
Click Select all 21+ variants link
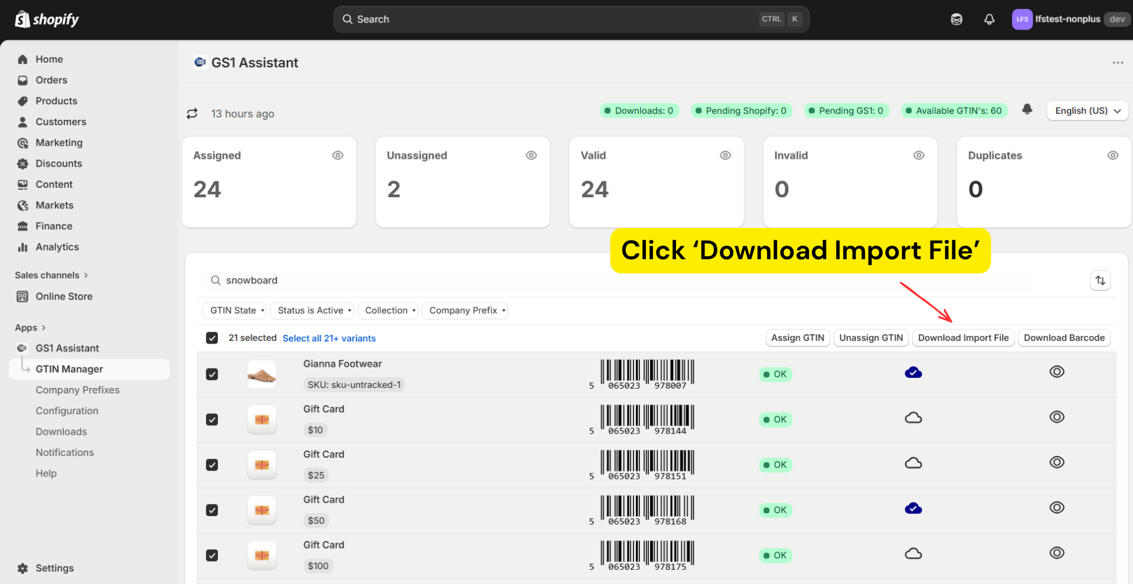[329, 338]
